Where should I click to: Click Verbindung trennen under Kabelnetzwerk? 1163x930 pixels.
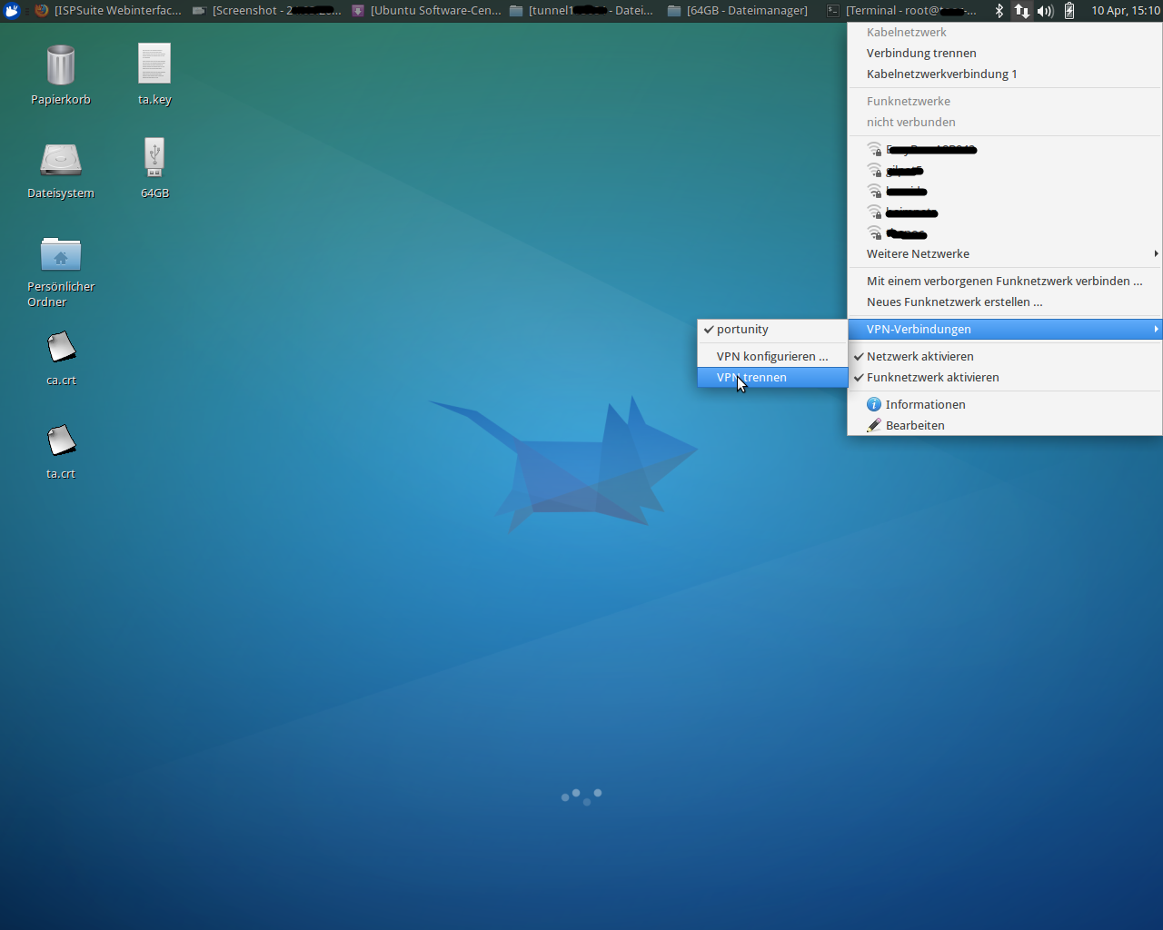921,53
